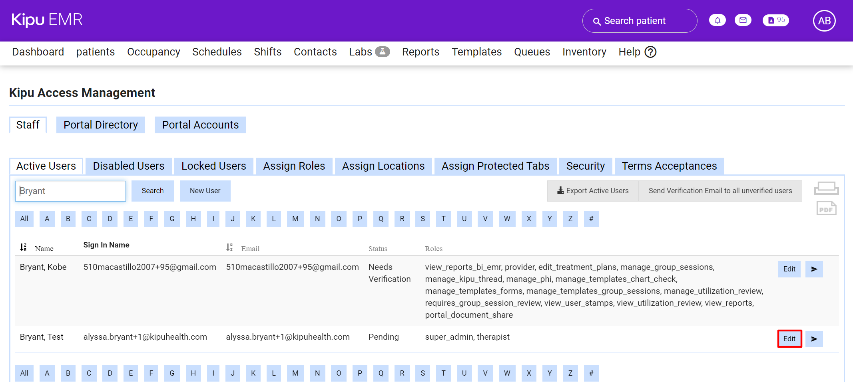
Task: Click the printer icon
Action: click(826, 188)
